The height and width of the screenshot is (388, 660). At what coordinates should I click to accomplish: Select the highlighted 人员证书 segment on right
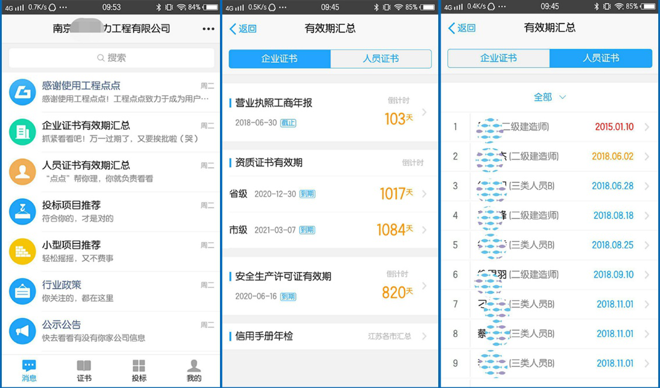(x=601, y=58)
